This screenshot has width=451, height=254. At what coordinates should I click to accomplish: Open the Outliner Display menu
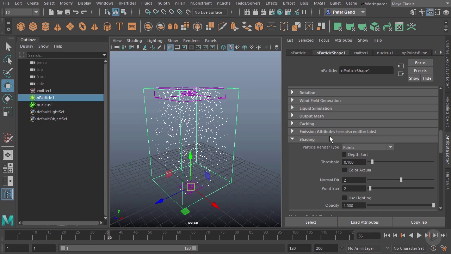pos(26,46)
